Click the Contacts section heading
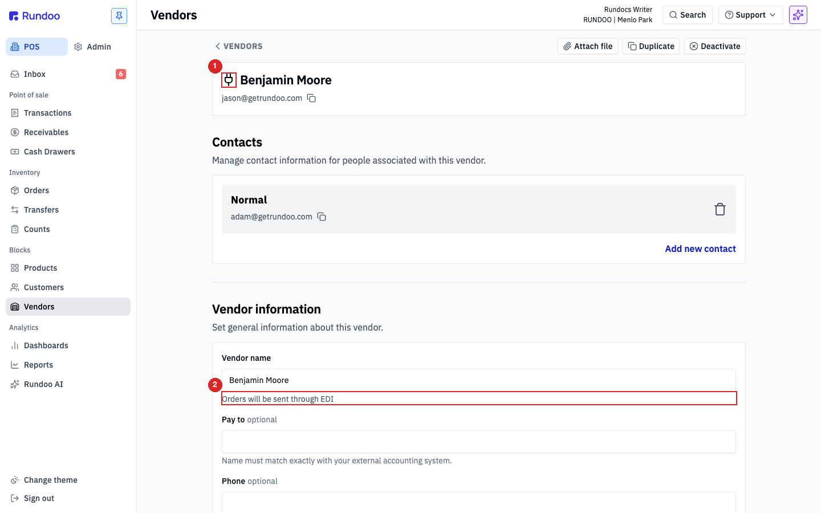The height and width of the screenshot is (513, 821). (x=237, y=142)
